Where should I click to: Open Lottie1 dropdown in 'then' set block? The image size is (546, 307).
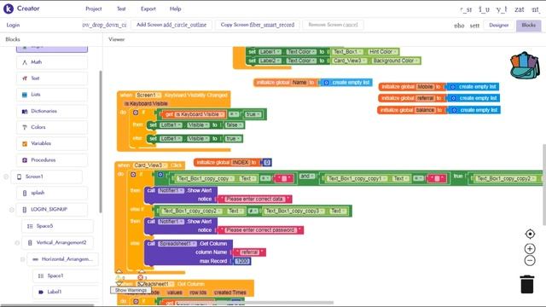tap(171, 125)
